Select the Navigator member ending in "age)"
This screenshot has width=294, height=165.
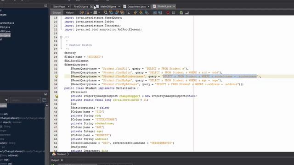pyautogui.click(x=5, y=159)
